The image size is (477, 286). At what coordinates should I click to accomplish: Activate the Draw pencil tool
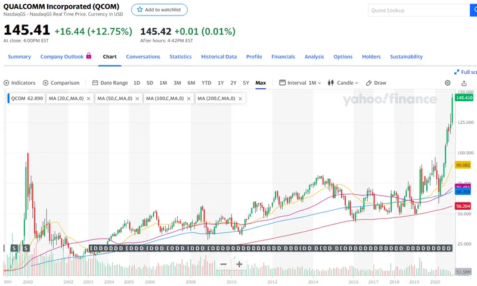(x=376, y=83)
